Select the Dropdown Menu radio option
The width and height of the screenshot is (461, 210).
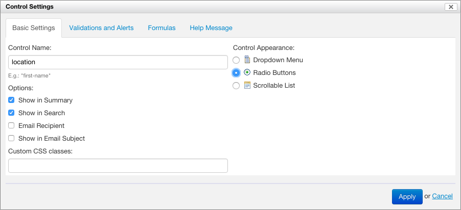point(236,60)
